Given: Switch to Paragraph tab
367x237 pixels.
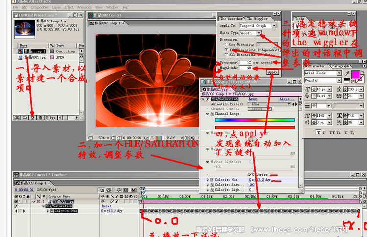Looking at the screenshot, I should (341, 66).
